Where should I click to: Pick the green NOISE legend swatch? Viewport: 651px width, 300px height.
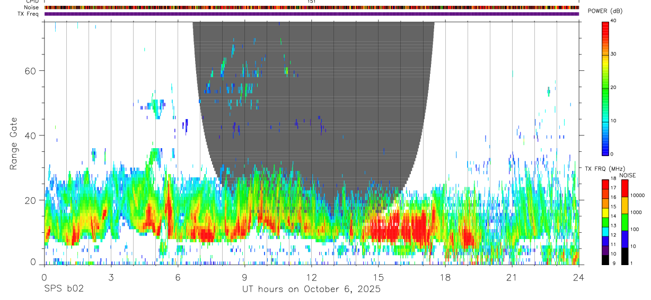pos(624,222)
